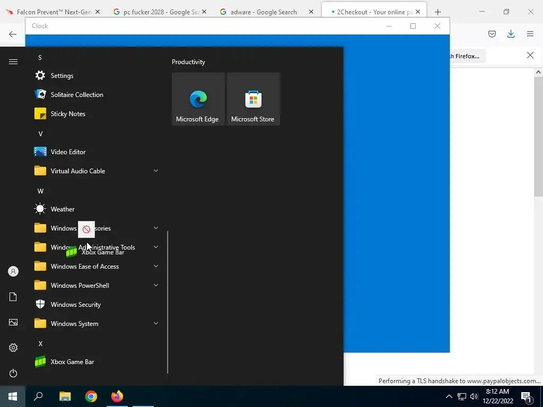Open the Microsoft Edge tile
This screenshot has width=543, height=407.
(x=198, y=99)
